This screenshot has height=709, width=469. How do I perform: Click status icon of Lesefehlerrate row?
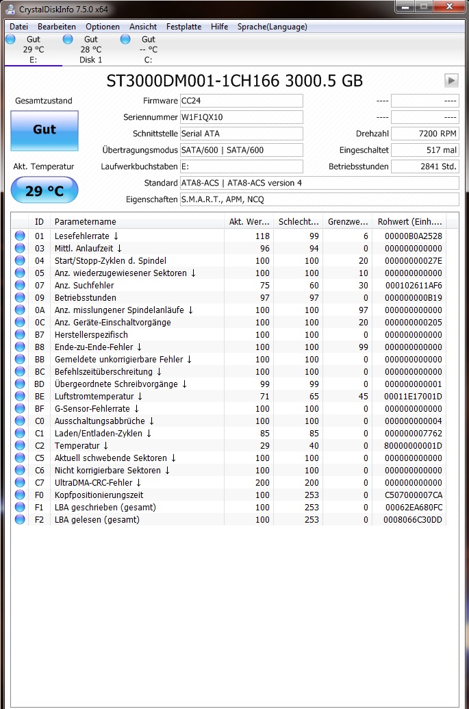20,236
